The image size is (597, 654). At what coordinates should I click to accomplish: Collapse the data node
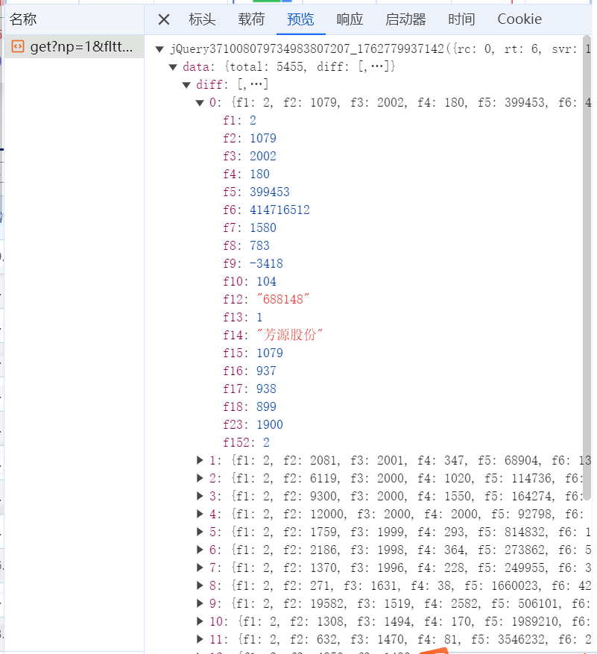click(173, 67)
